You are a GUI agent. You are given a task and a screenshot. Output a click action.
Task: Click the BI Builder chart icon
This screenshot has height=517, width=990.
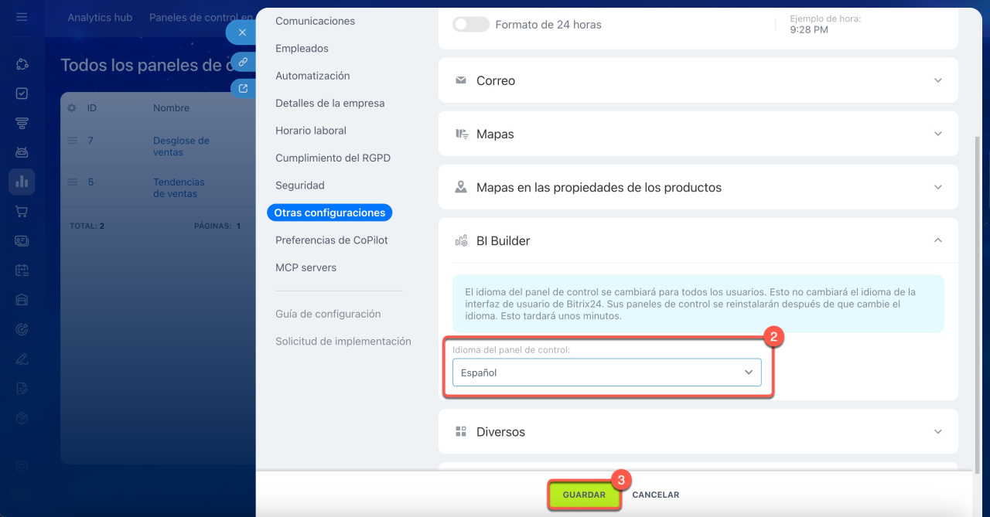pos(462,241)
